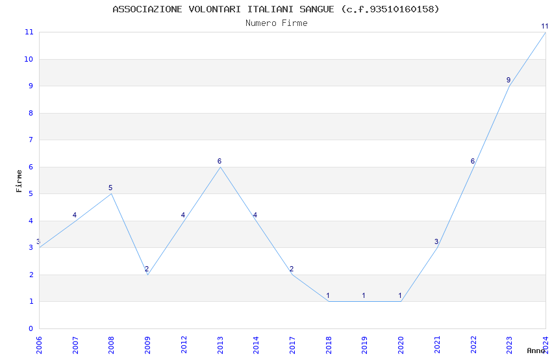This screenshot has width=552, height=357.
Task: Click the Firme y-axis label
Action: point(19,181)
